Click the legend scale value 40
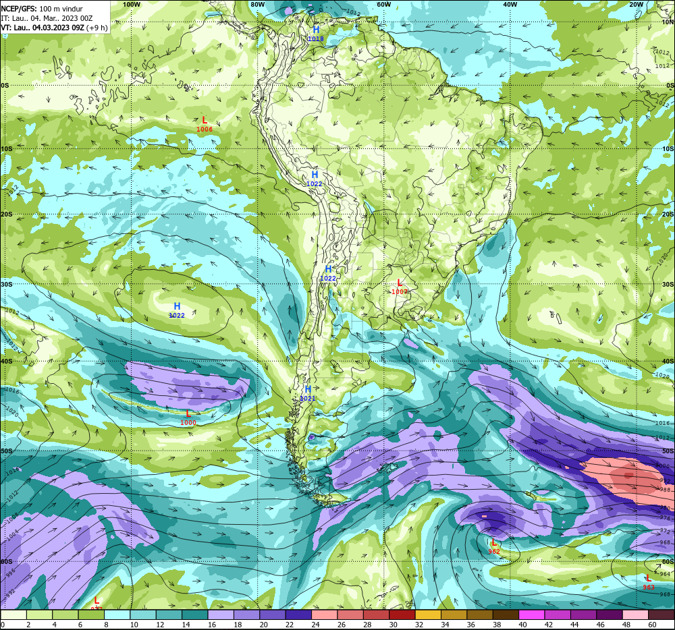The height and width of the screenshot is (630, 675). [522, 625]
